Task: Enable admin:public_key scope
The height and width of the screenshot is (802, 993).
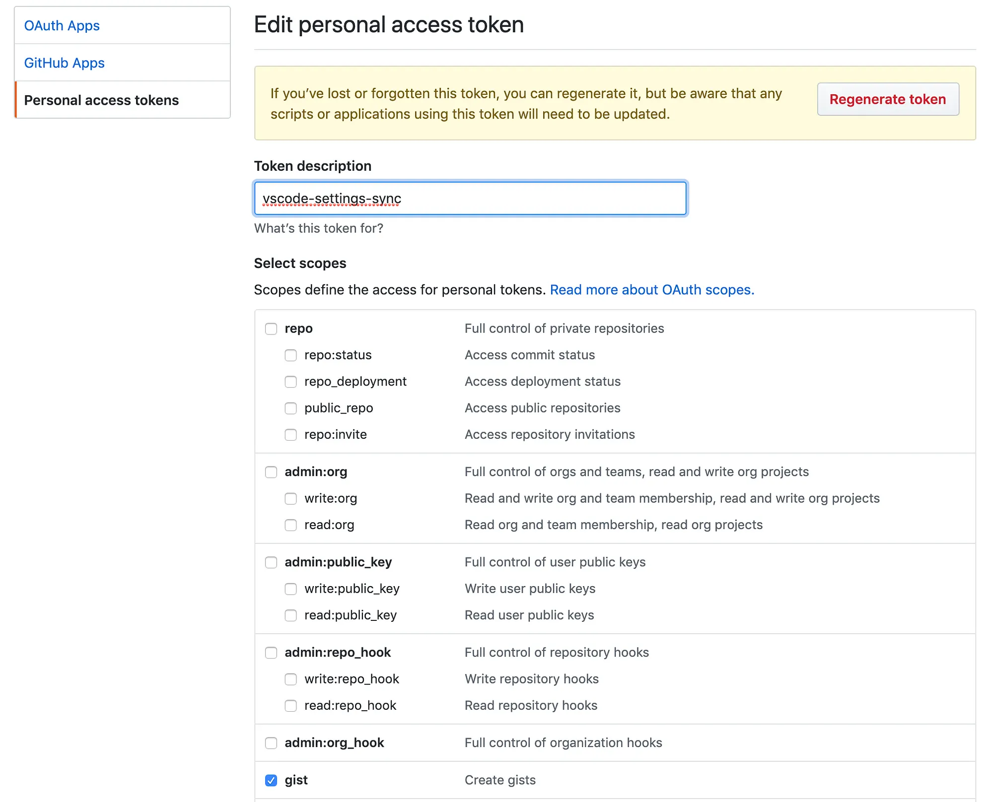Action: tap(271, 563)
